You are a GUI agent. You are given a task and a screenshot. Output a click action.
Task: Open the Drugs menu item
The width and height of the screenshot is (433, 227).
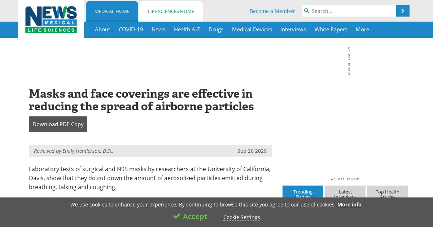[x=216, y=30]
